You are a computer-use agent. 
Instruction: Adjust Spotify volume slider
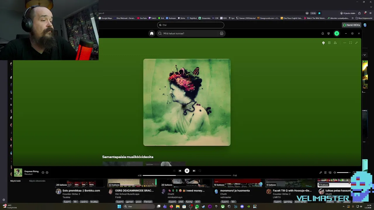pyautogui.click(x=344, y=173)
